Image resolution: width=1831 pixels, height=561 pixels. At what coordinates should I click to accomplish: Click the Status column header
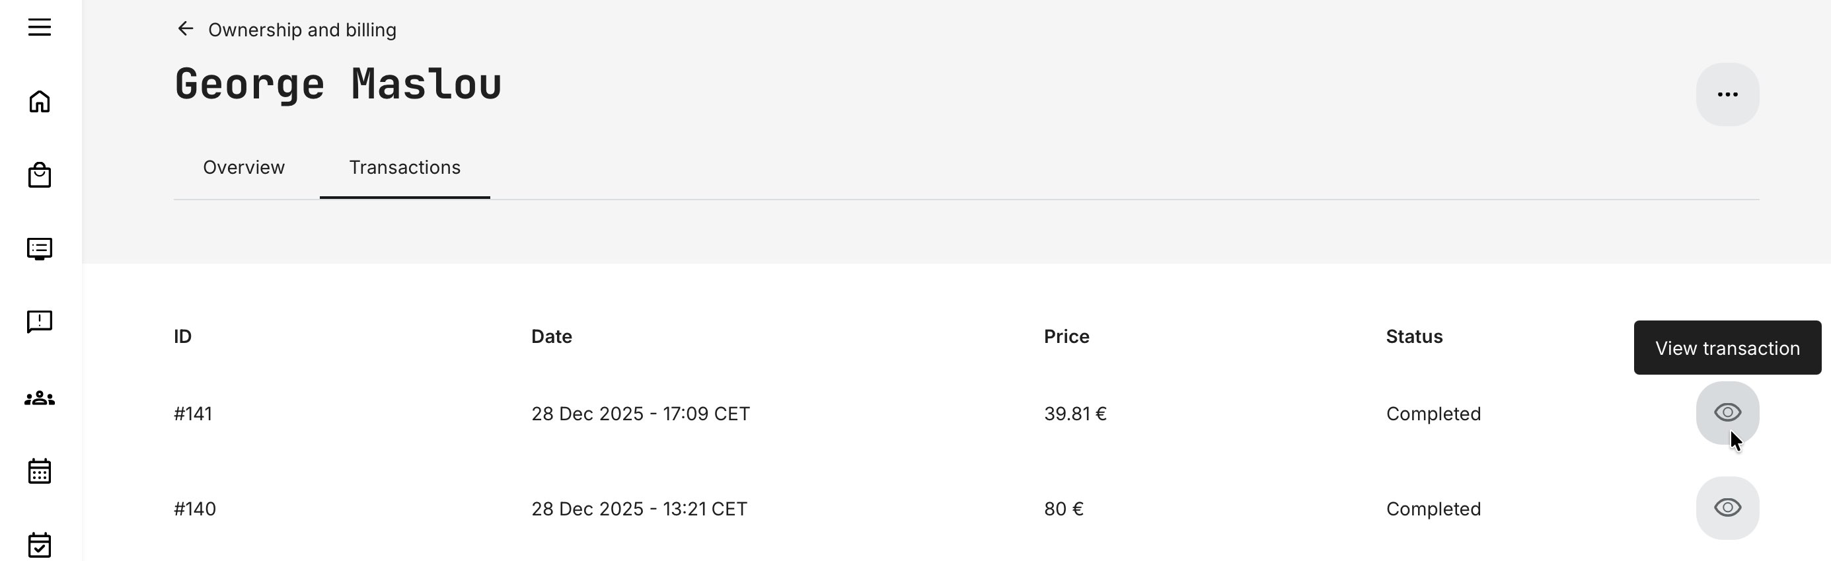click(1414, 337)
